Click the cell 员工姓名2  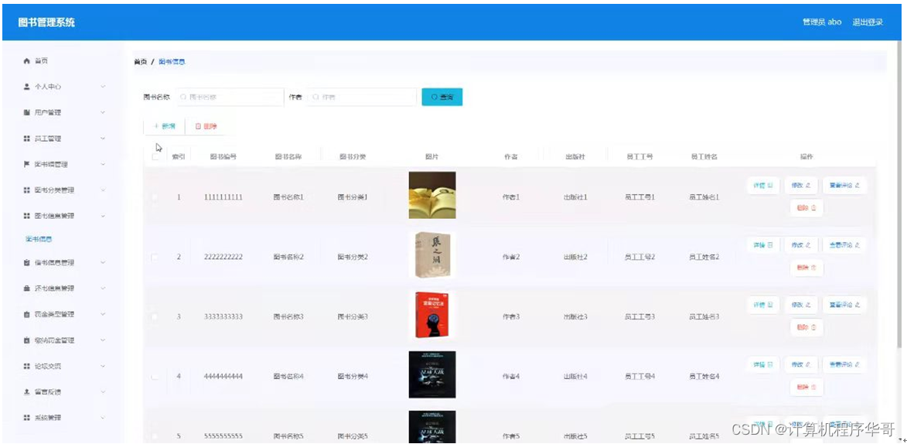click(704, 257)
